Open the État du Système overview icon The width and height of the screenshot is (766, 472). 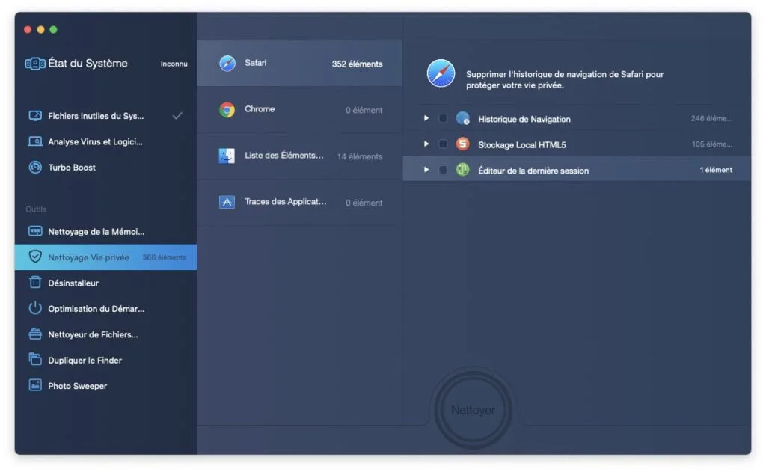pos(35,64)
